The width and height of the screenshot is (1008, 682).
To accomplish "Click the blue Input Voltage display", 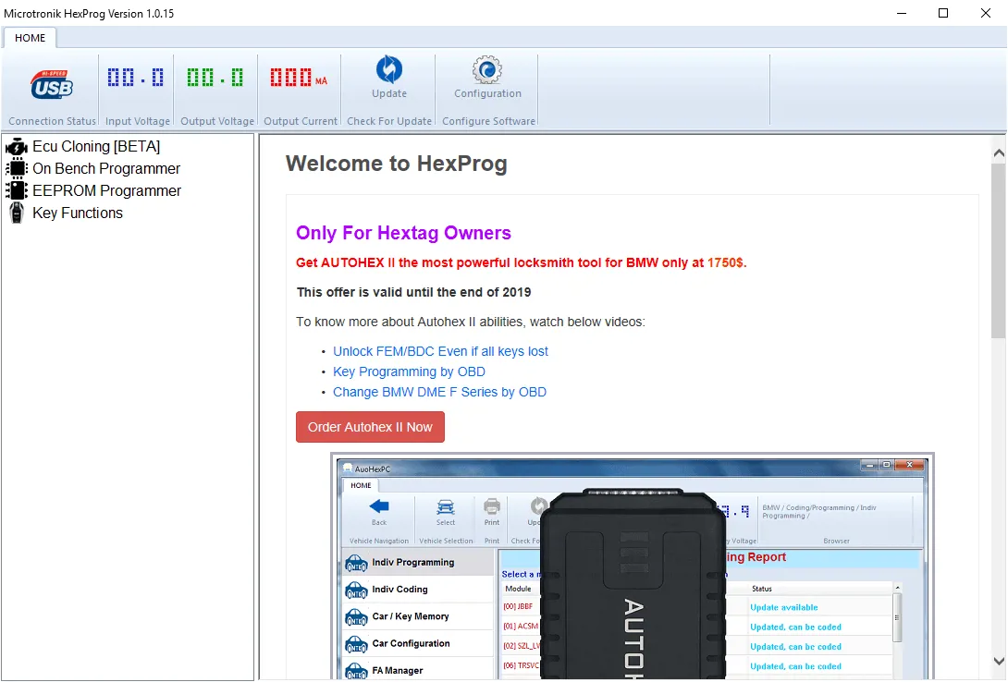I will 136,78.
